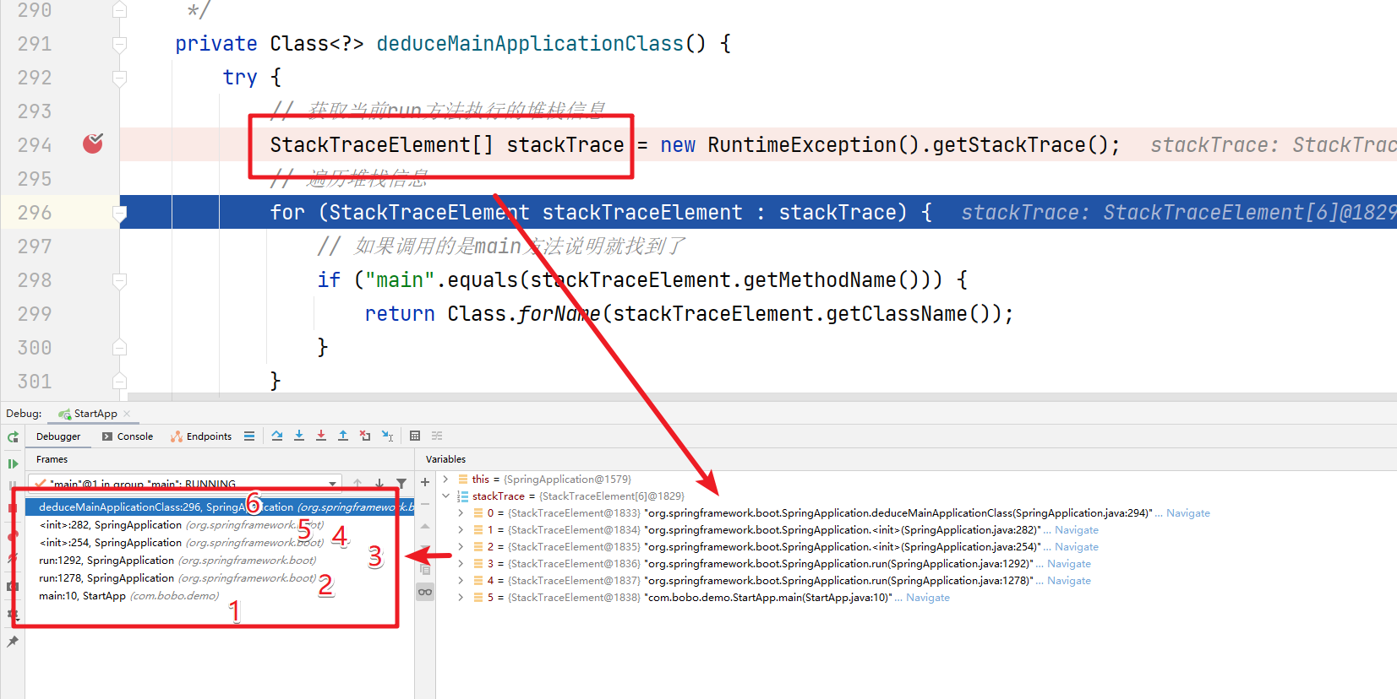Screen dimensions: 1397x699
Task: Toggle the show watches glasses button
Action: pyautogui.click(x=425, y=592)
